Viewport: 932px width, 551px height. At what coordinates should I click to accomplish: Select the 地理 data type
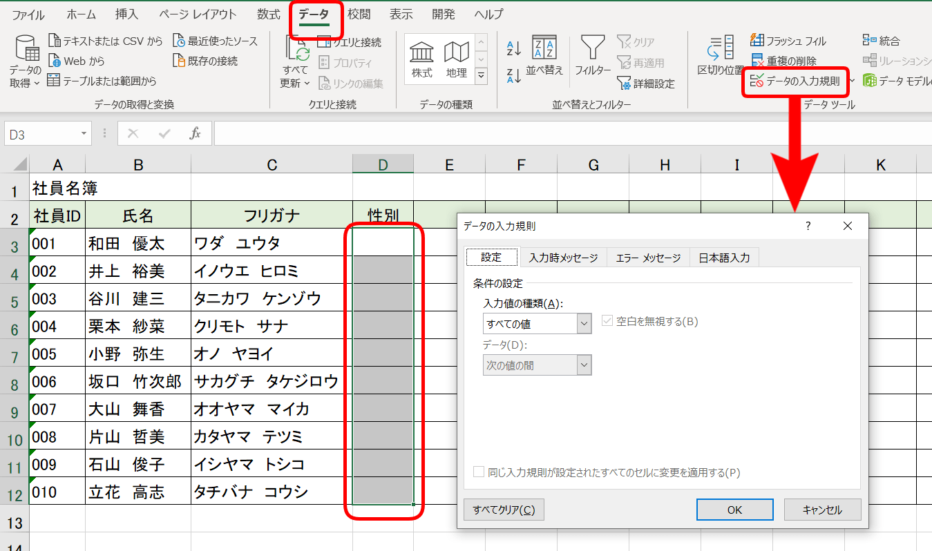pyautogui.click(x=457, y=58)
